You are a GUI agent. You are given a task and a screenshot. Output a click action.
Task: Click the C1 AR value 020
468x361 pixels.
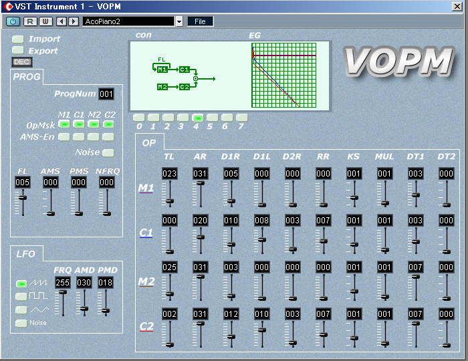tap(201, 221)
